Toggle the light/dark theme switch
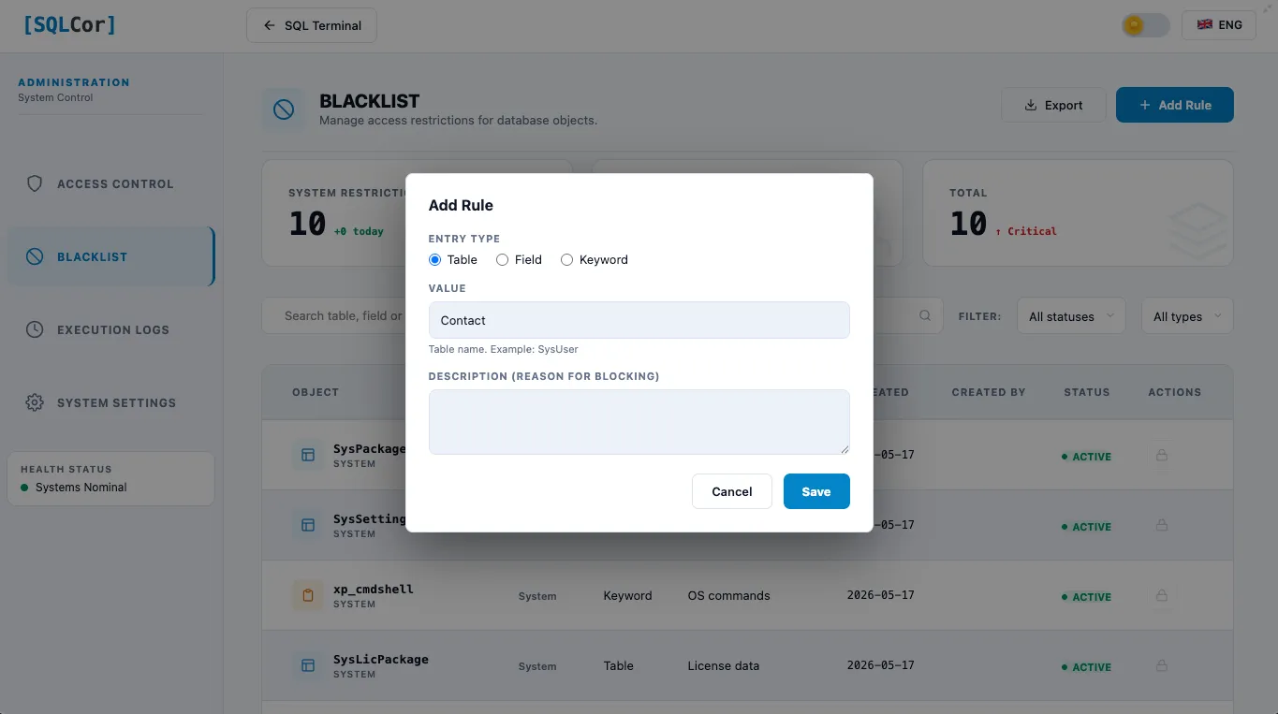1278x714 pixels. click(1145, 25)
